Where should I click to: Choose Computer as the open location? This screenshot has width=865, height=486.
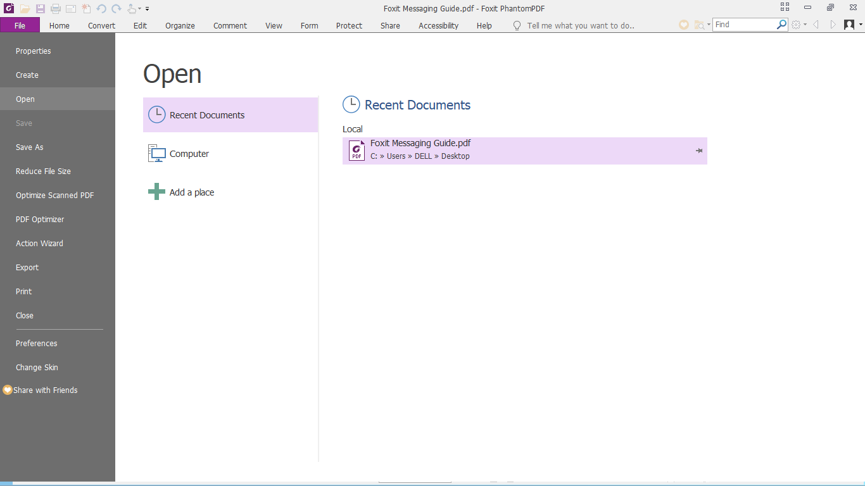pyautogui.click(x=230, y=154)
